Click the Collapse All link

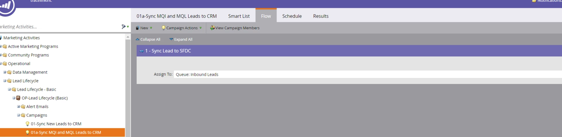pyautogui.click(x=148, y=39)
